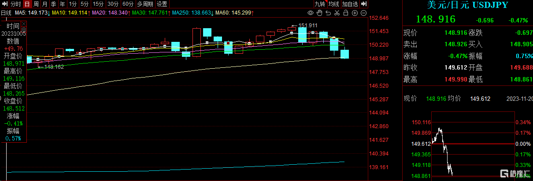
Task: Switch chart to 月 monthly period
Action: point(44,4)
